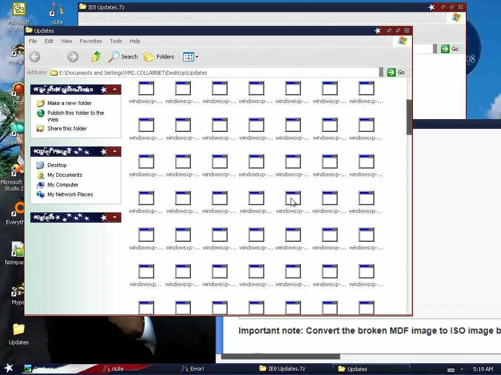Image resolution: width=501 pixels, height=375 pixels.
Task: Open Desktop from Other Places
Action: (57, 165)
